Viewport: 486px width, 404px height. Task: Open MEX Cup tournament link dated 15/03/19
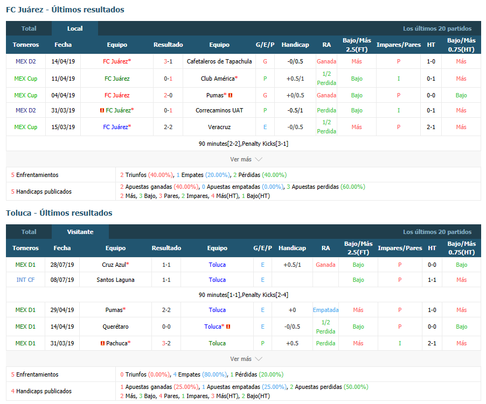(26, 127)
